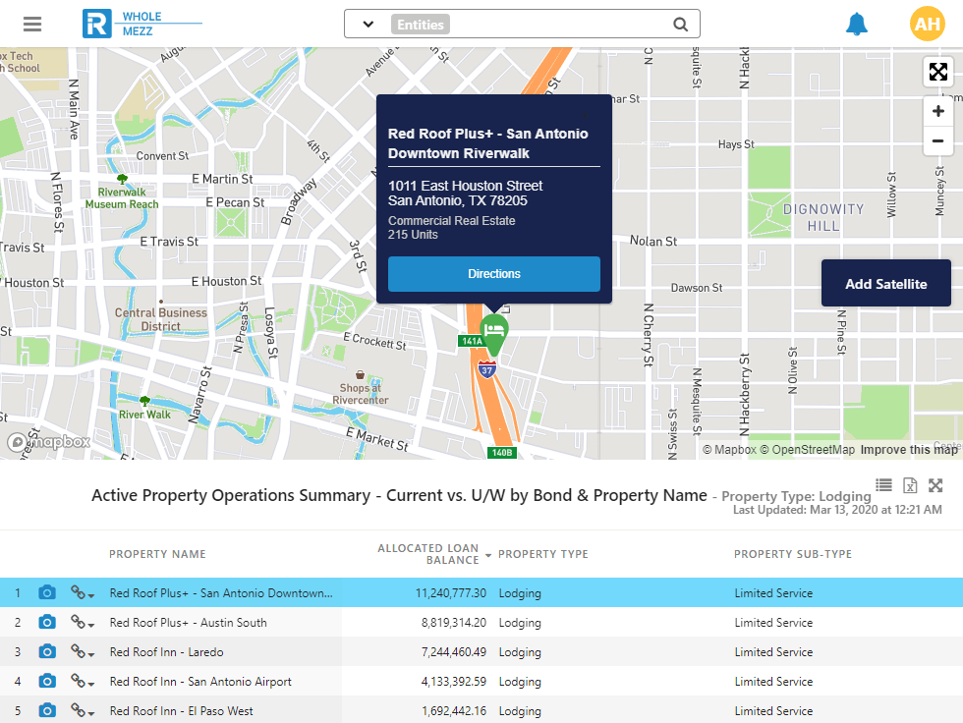Zoom in on the map
Viewport: 963px width, 723px height.
click(x=937, y=111)
